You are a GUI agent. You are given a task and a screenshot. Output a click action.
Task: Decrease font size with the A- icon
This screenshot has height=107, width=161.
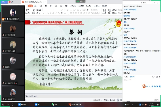65,10
